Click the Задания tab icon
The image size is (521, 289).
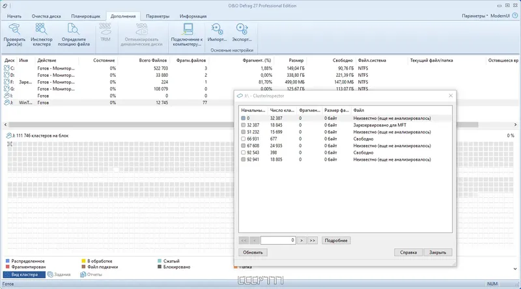click(50, 275)
